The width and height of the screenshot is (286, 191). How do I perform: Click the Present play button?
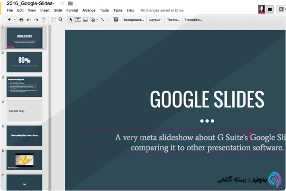point(281,9)
